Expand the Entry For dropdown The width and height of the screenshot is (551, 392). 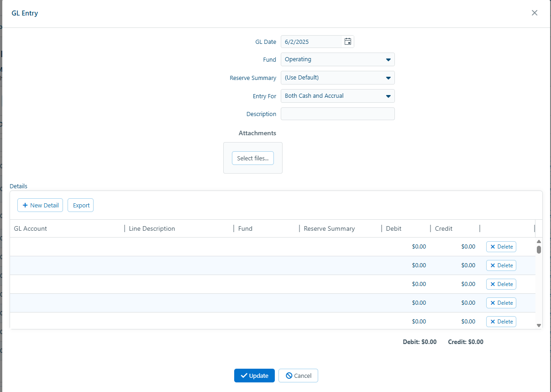pos(388,96)
